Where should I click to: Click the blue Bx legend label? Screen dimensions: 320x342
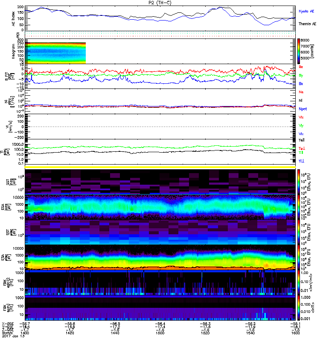pos(301,84)
